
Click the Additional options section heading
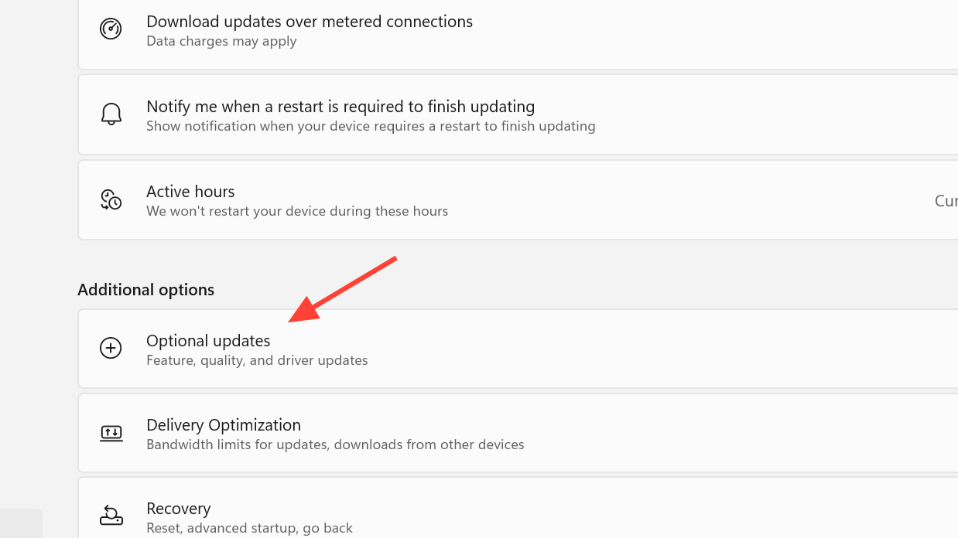[145, 290]
